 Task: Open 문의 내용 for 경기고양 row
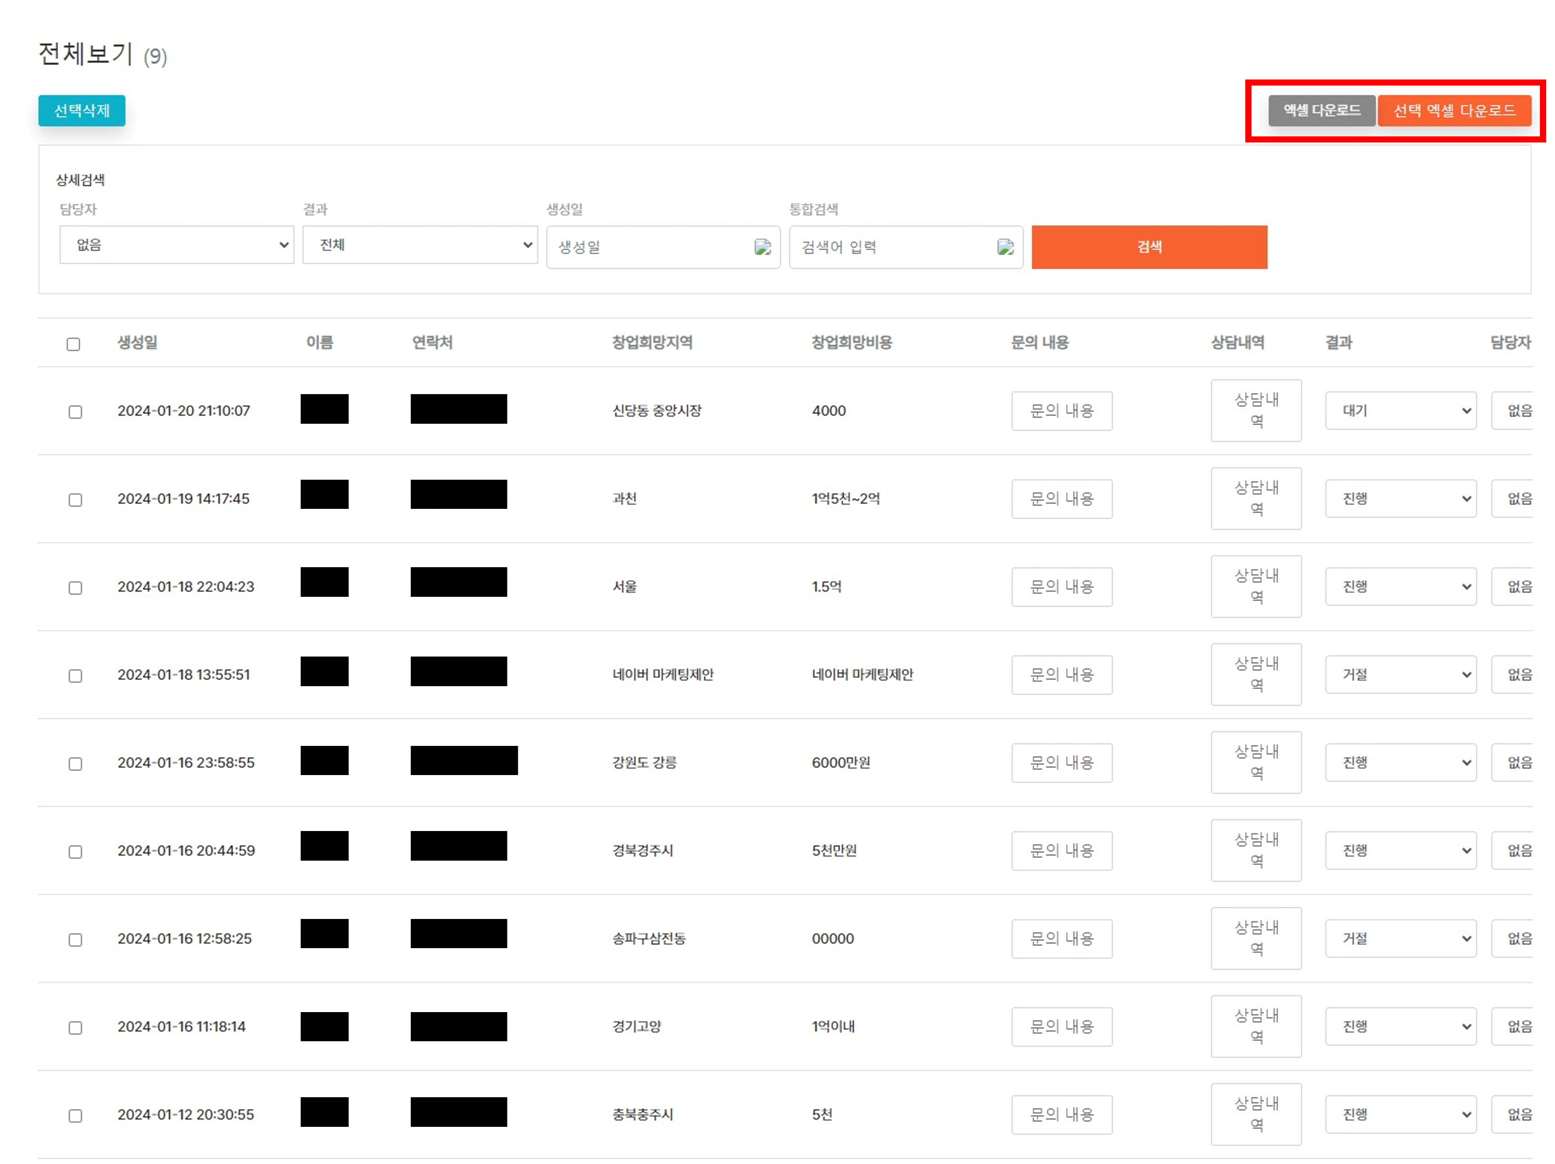pyautogui.click(x=1061, y=1026)
